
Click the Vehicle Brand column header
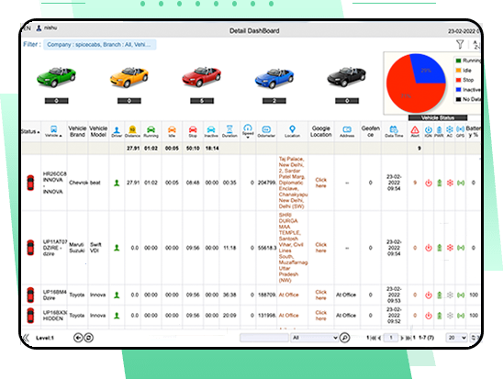pyautogui.click(x=77, y=131)
